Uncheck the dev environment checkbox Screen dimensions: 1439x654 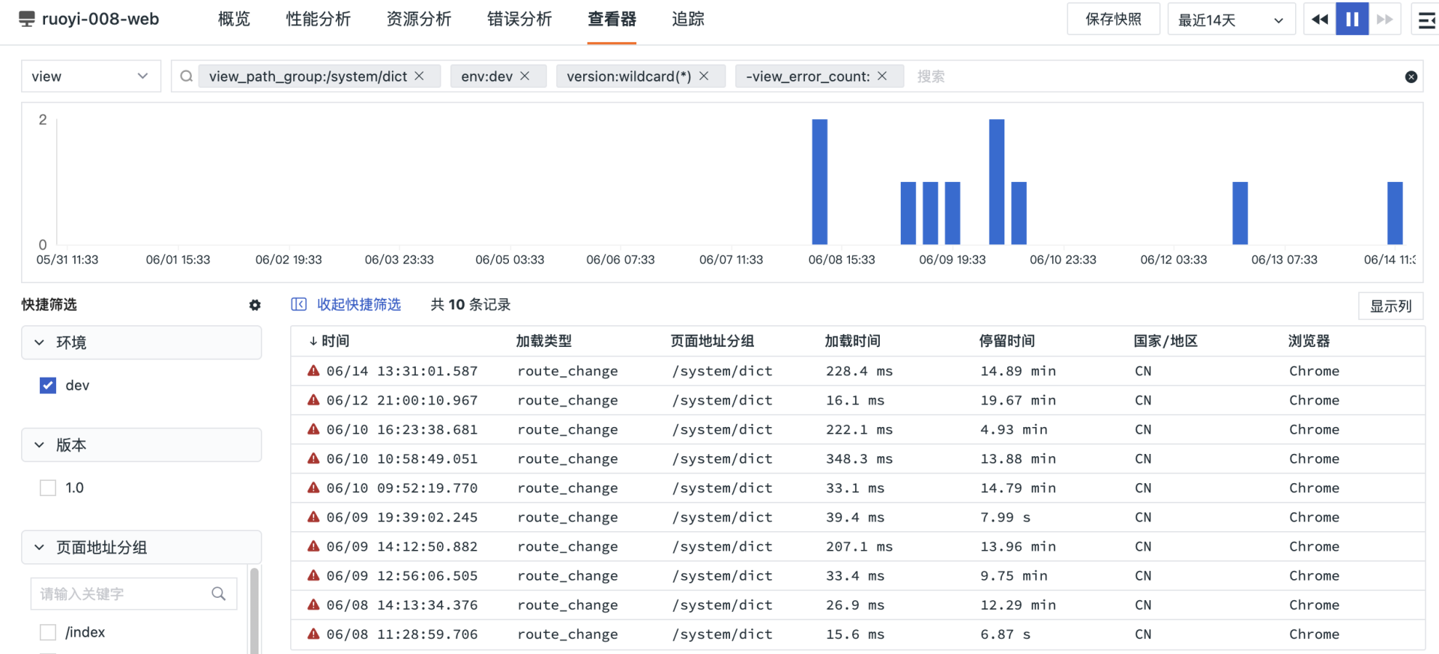[x=48, y=385]
